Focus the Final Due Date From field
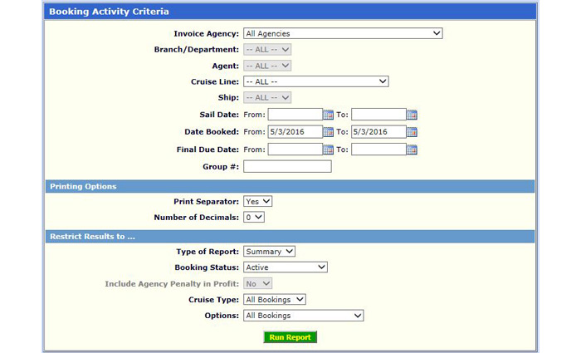Viewport: 581px width, 353px height. 295,150
